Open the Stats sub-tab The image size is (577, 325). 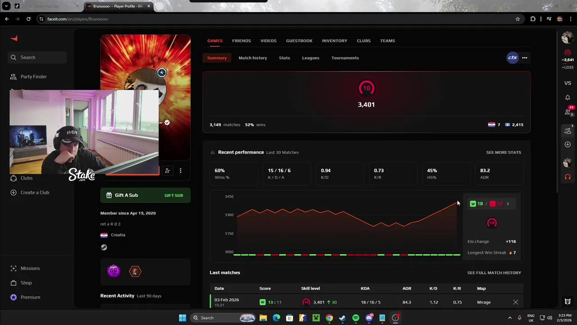click(284, 58)
